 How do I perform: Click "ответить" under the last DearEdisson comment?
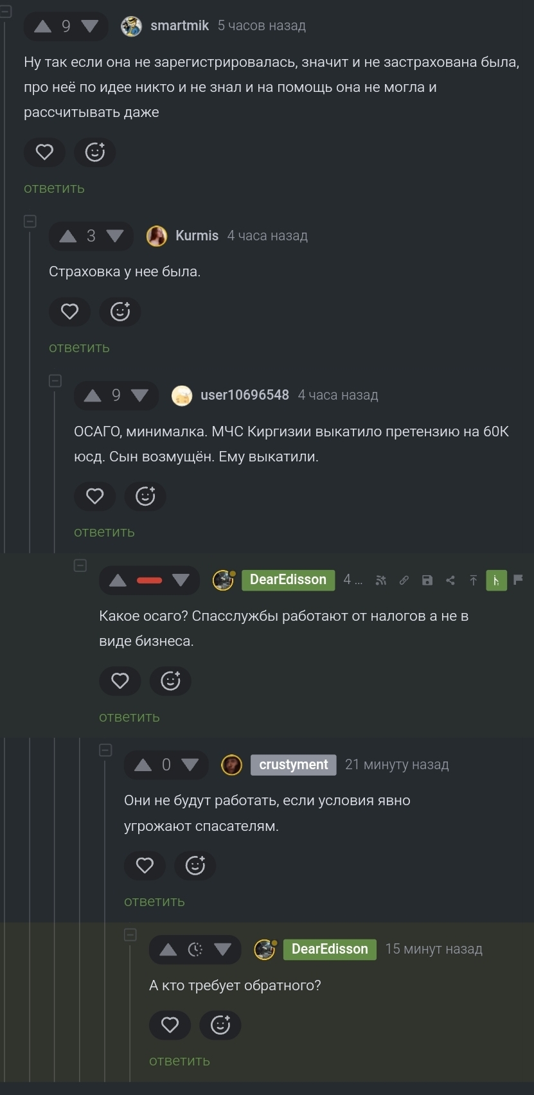(x=179, y=1061)
